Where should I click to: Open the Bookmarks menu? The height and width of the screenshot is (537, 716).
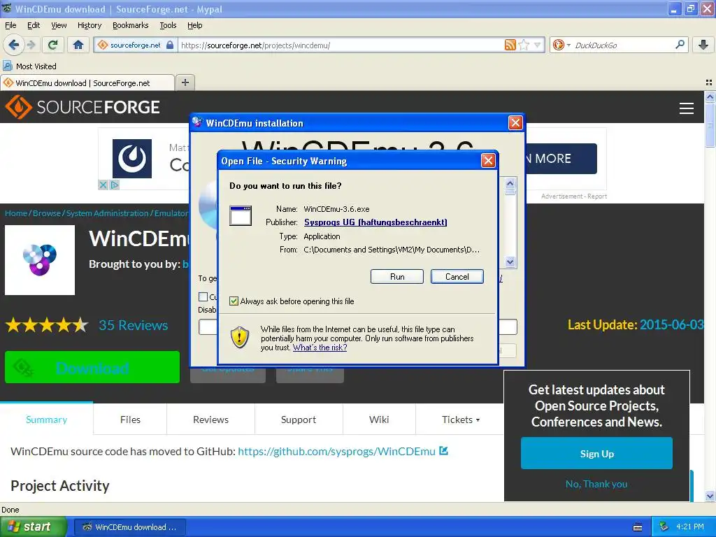click(x=130, y=25)
